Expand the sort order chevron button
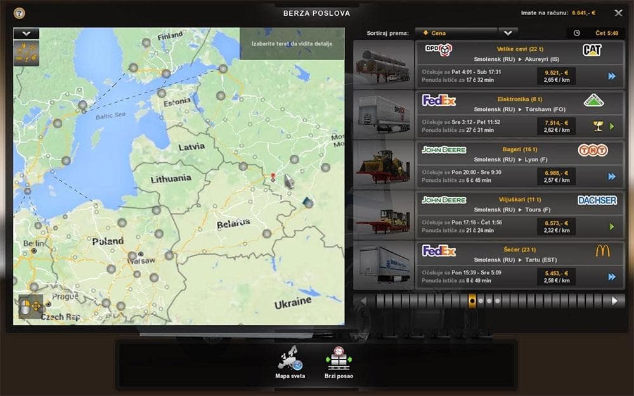Screen dimensions: 634x396 point(508,33)
